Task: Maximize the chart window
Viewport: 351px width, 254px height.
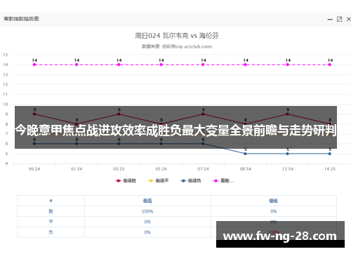Action: click(x=339, y=19)
